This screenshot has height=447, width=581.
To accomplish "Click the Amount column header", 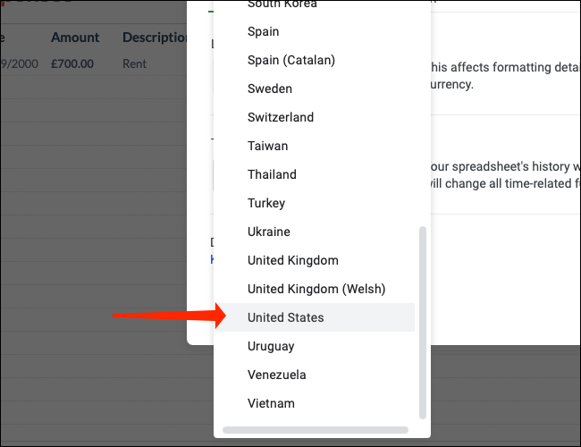I will click(x=75, y=38).
